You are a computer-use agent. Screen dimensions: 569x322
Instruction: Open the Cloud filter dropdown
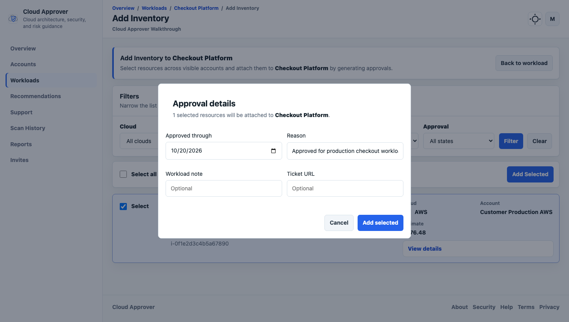(x=139, y=141)
